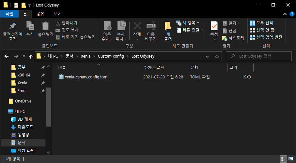Screen dimensions: 296x163
Task: Select OneDrive in navigation pane
Action: (23, 101)
